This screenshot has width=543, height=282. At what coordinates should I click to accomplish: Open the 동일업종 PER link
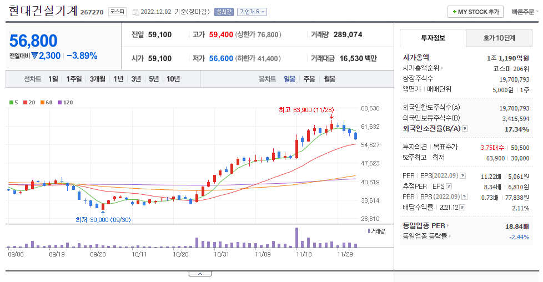(426, 226)
